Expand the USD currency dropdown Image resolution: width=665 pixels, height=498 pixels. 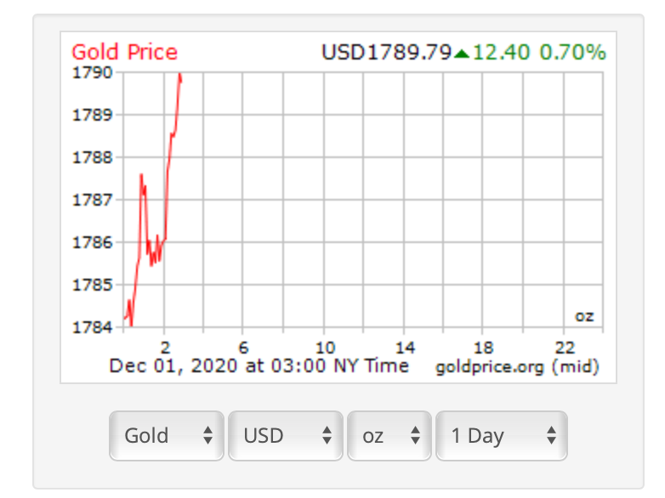285,436
